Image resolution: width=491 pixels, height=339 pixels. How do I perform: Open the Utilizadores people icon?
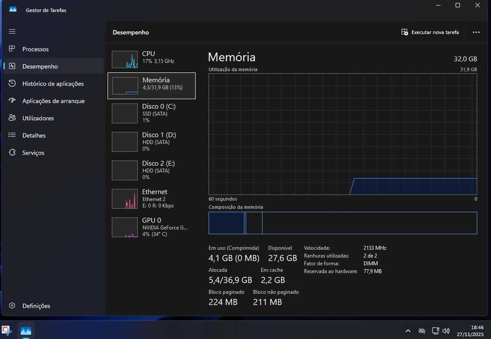(x=12, y=118)
